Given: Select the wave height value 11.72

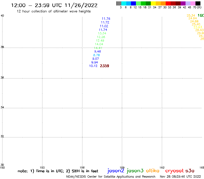Looking at the screenshot, I should [105, 22].
